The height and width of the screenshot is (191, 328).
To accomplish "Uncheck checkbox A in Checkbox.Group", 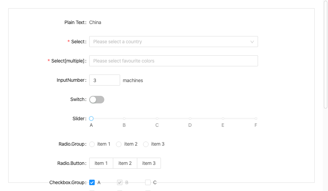I will pyautogui.click(x=92, y=182).
